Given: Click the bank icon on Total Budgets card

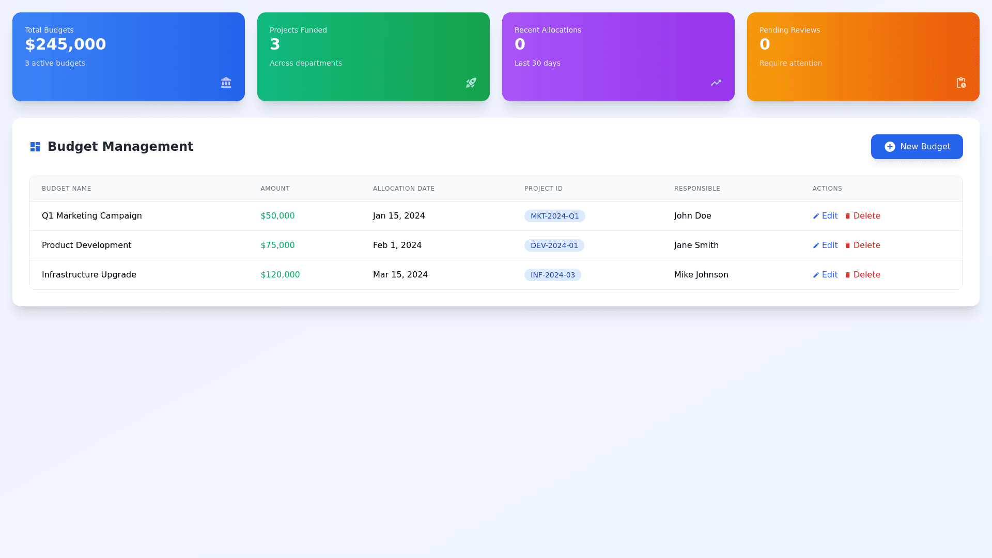Looking at the screenshot, I should click(226, 83).
